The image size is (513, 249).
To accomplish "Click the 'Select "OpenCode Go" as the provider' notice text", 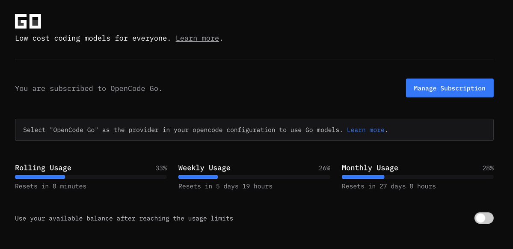I will 183,130.
